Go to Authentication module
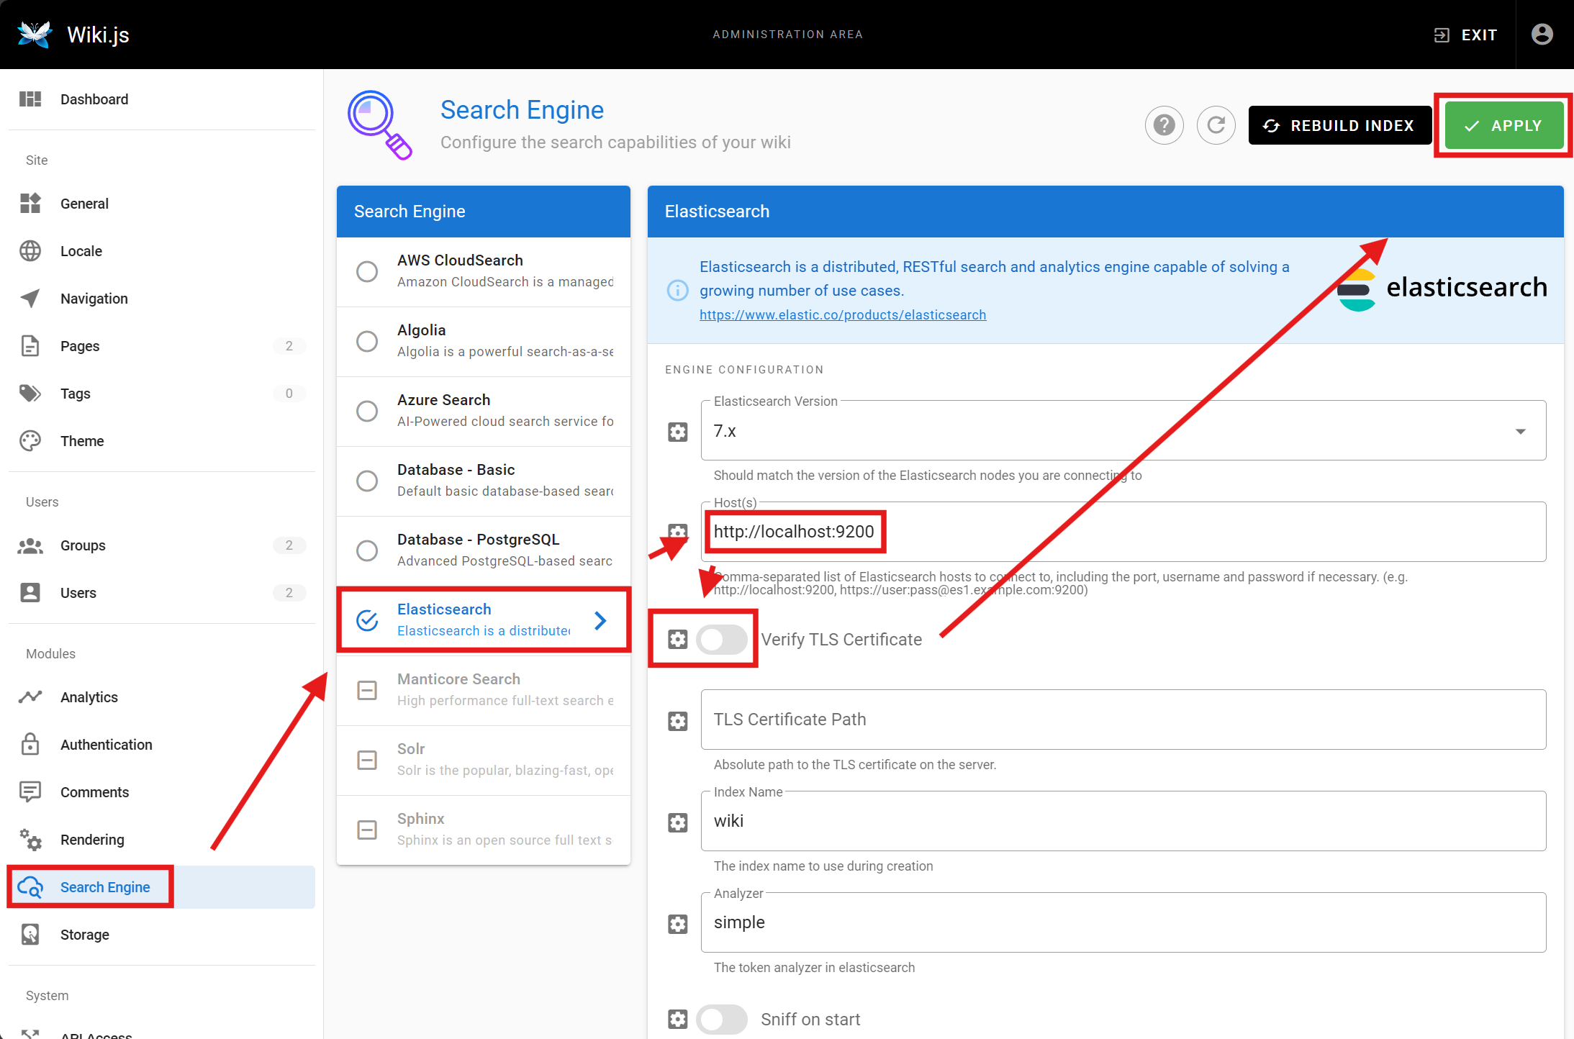Viewport: 1574px width, 1039px height. 161,745
